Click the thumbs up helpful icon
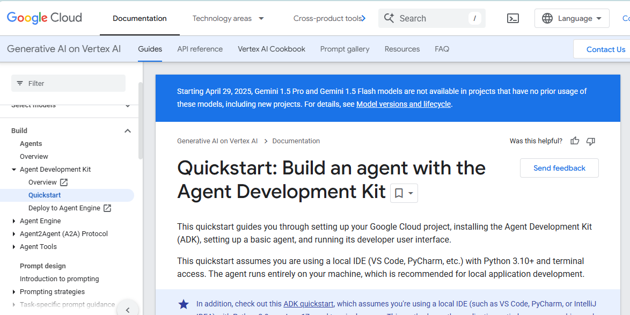 575,141
